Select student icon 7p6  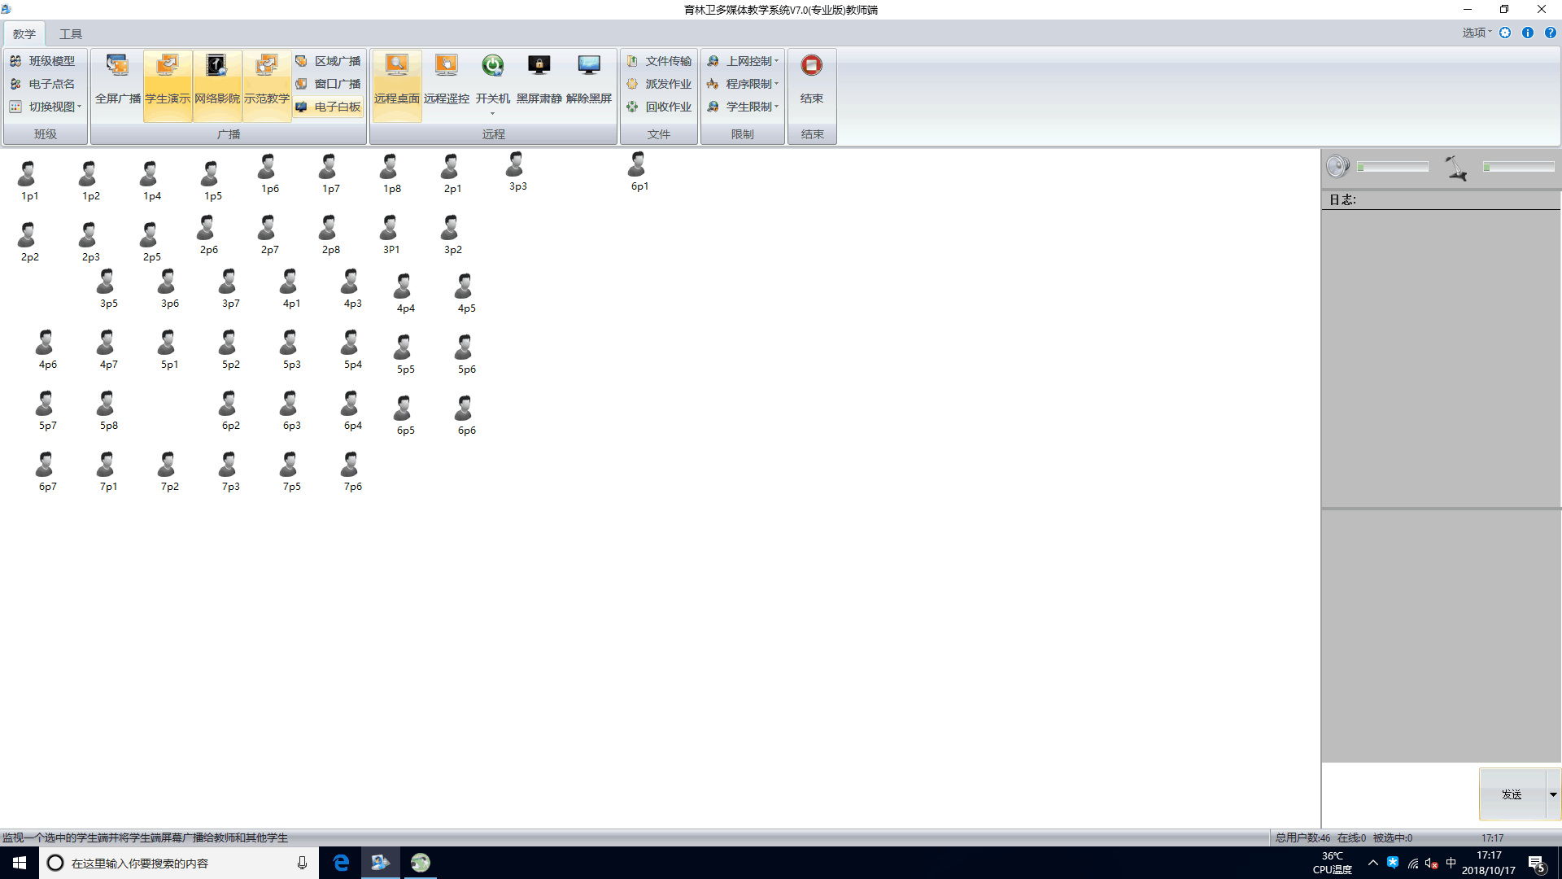tap(351, 464)
